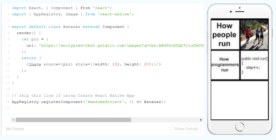
Task: Click the empty white area of the phone screen
Action: point(240,100)
